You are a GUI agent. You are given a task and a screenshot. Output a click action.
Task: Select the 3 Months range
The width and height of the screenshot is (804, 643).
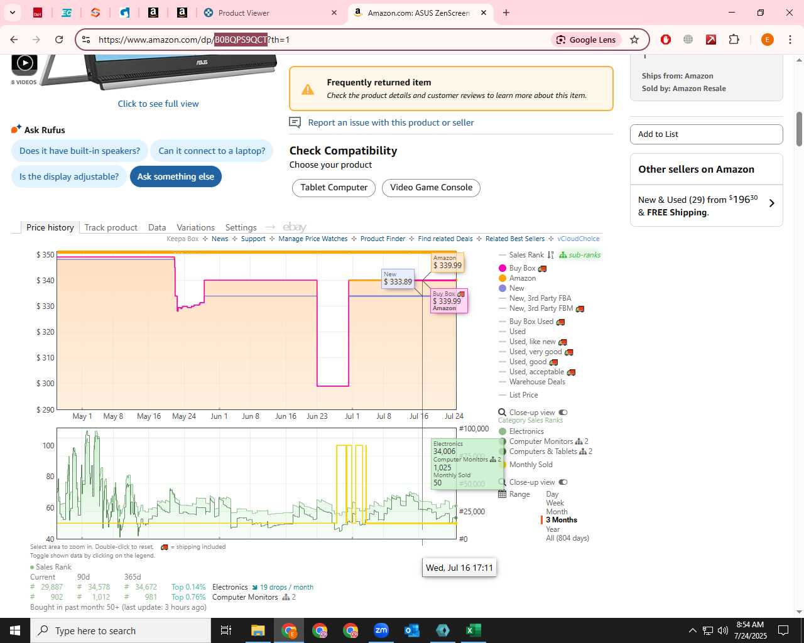point(562,520)
